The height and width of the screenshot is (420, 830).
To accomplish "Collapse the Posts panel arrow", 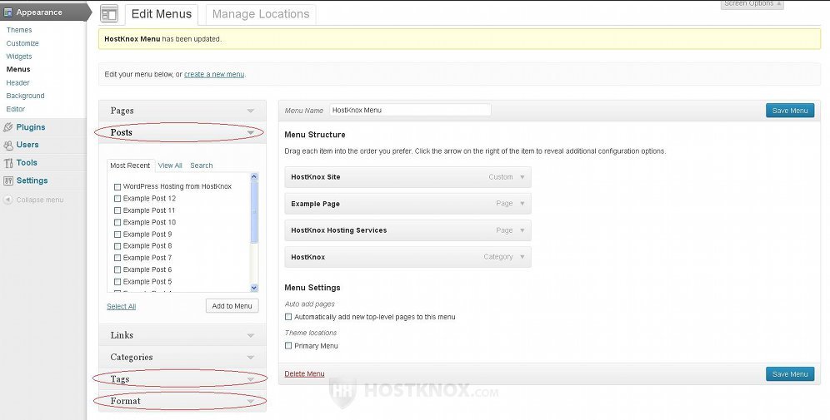I will click(250, 132).
